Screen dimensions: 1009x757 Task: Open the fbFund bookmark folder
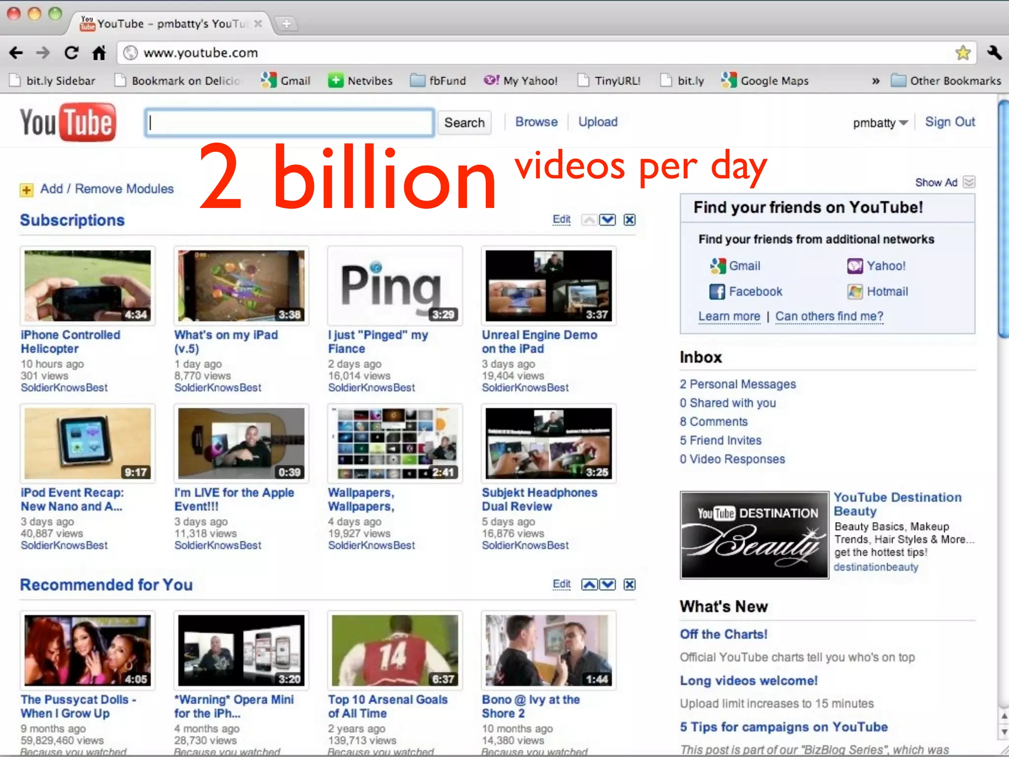(x=438, y=80)
